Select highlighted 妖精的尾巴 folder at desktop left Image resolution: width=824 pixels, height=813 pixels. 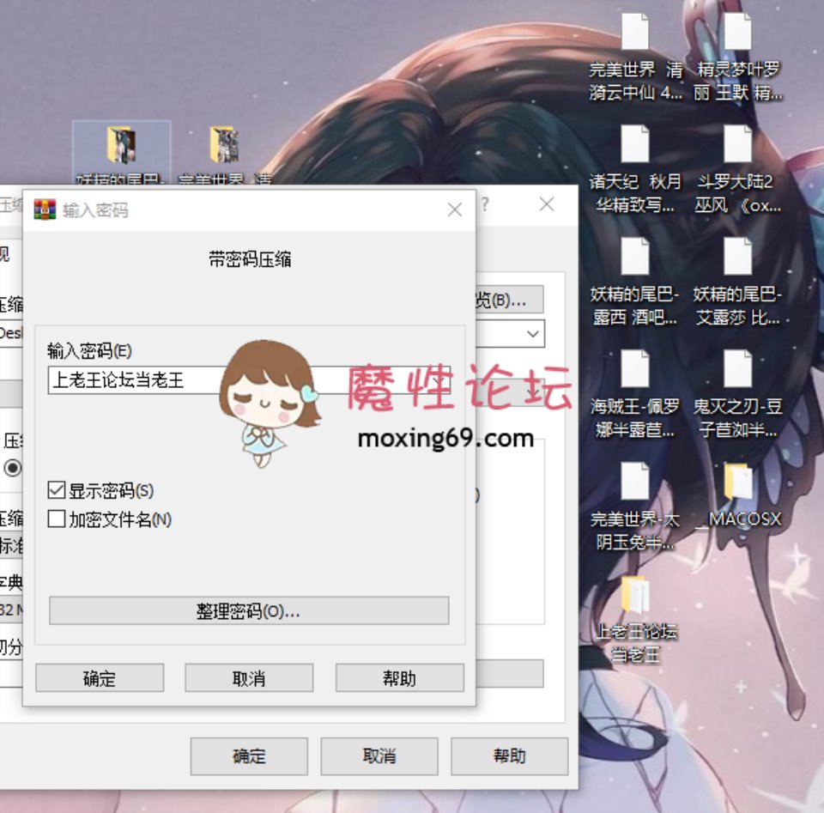point(121,153)
